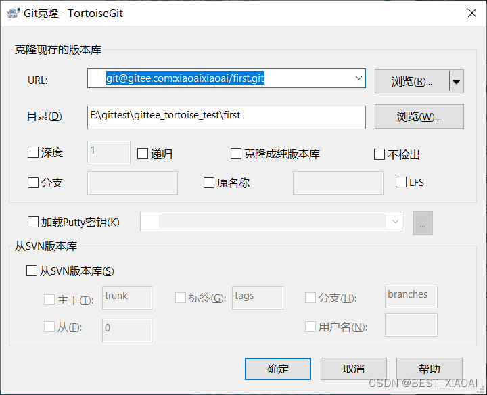Toggle the SVN 分支(H) branches checkbox
487x395 pixels.
310,298
